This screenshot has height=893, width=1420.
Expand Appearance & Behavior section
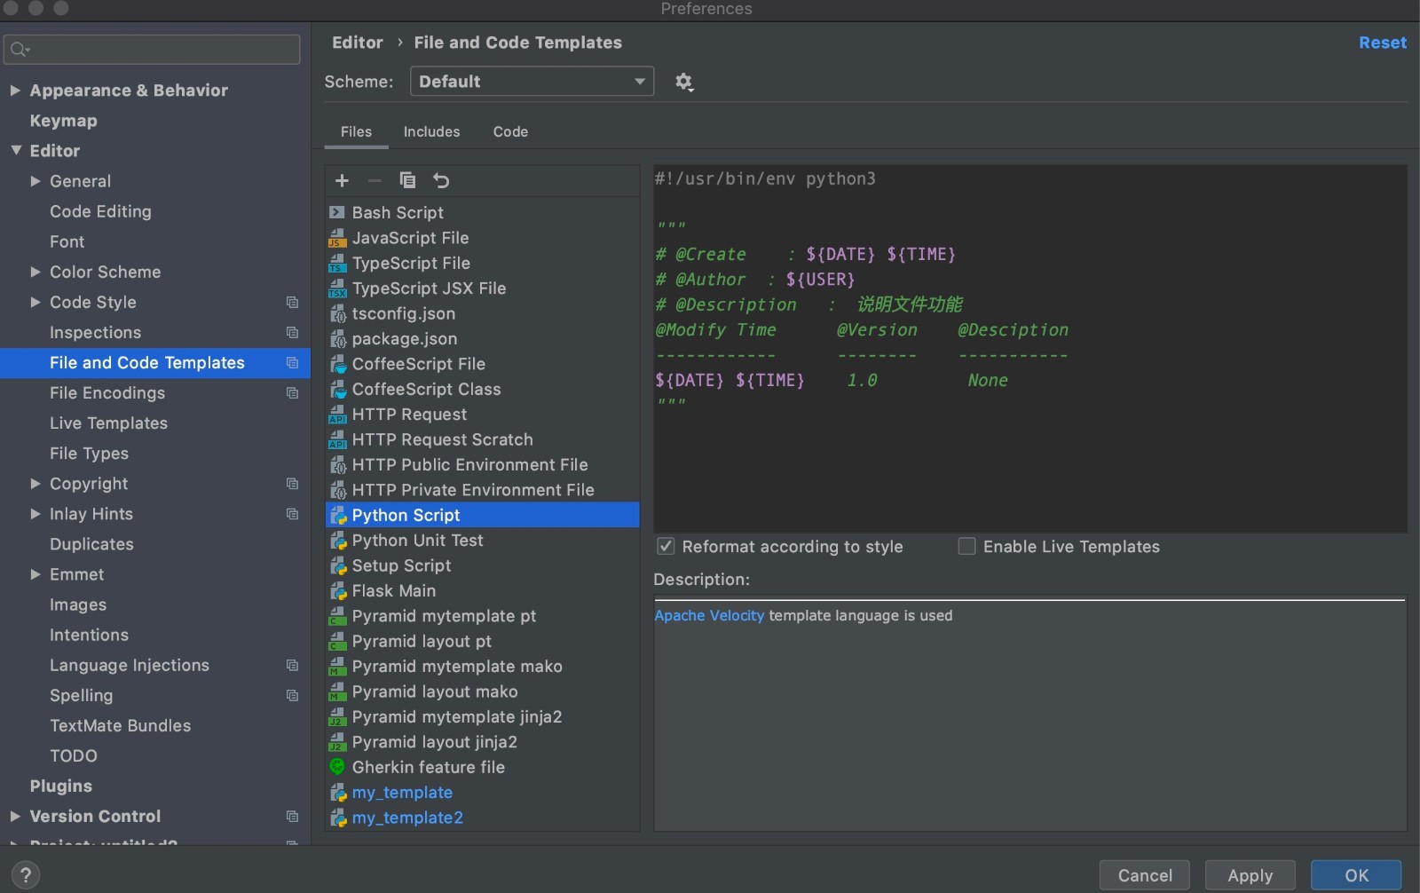[15, 91]
